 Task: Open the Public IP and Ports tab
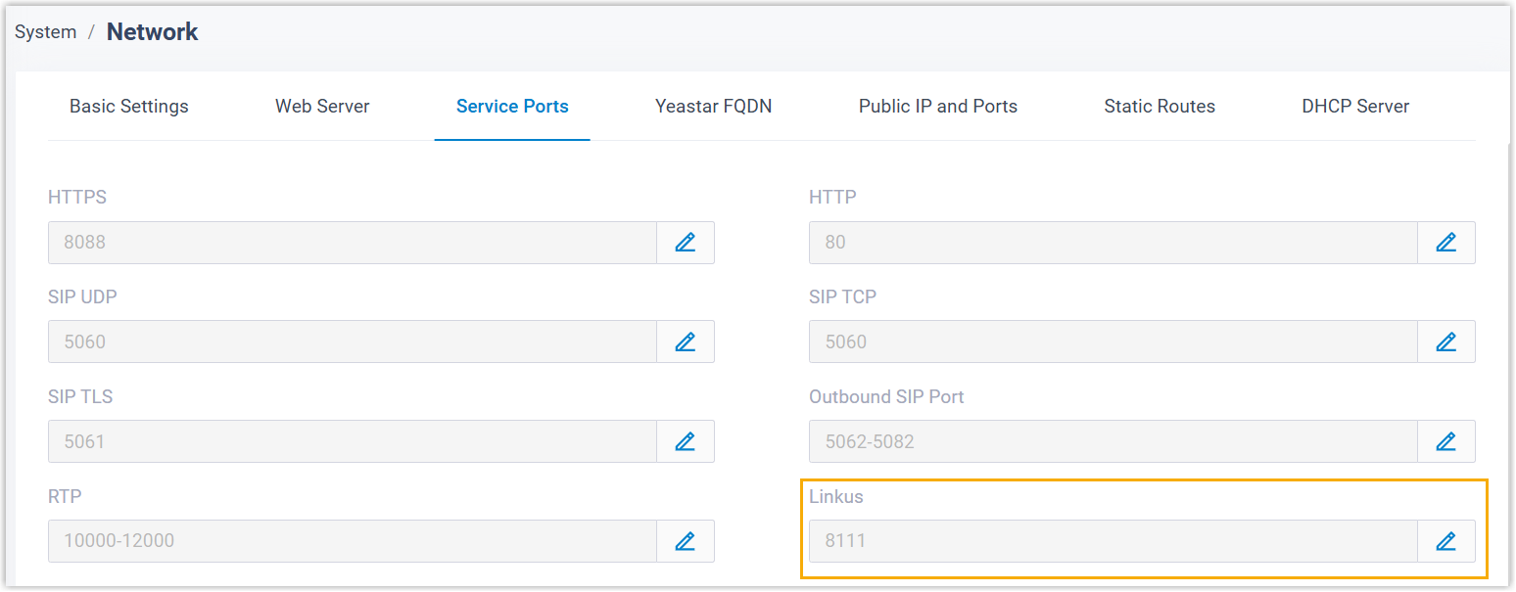(x=937, y=107)
